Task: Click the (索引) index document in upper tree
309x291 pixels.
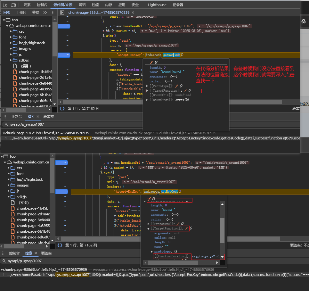Action: point(26,66)
